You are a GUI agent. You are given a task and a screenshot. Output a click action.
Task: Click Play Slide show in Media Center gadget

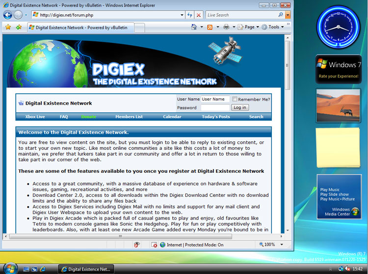click(x=334, y=194)
